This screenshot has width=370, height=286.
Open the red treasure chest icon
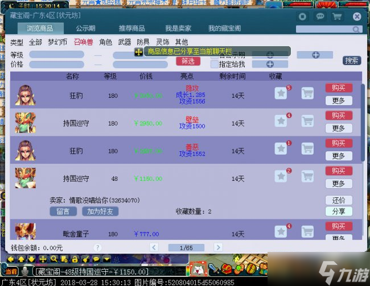coord(227,269)
